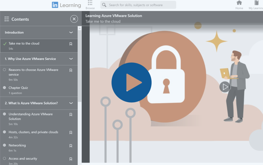Toggle status circle for 'Reasons to choose Azure VMware service'
Screen dimensions: 263x165
click(x=5, y=70)
